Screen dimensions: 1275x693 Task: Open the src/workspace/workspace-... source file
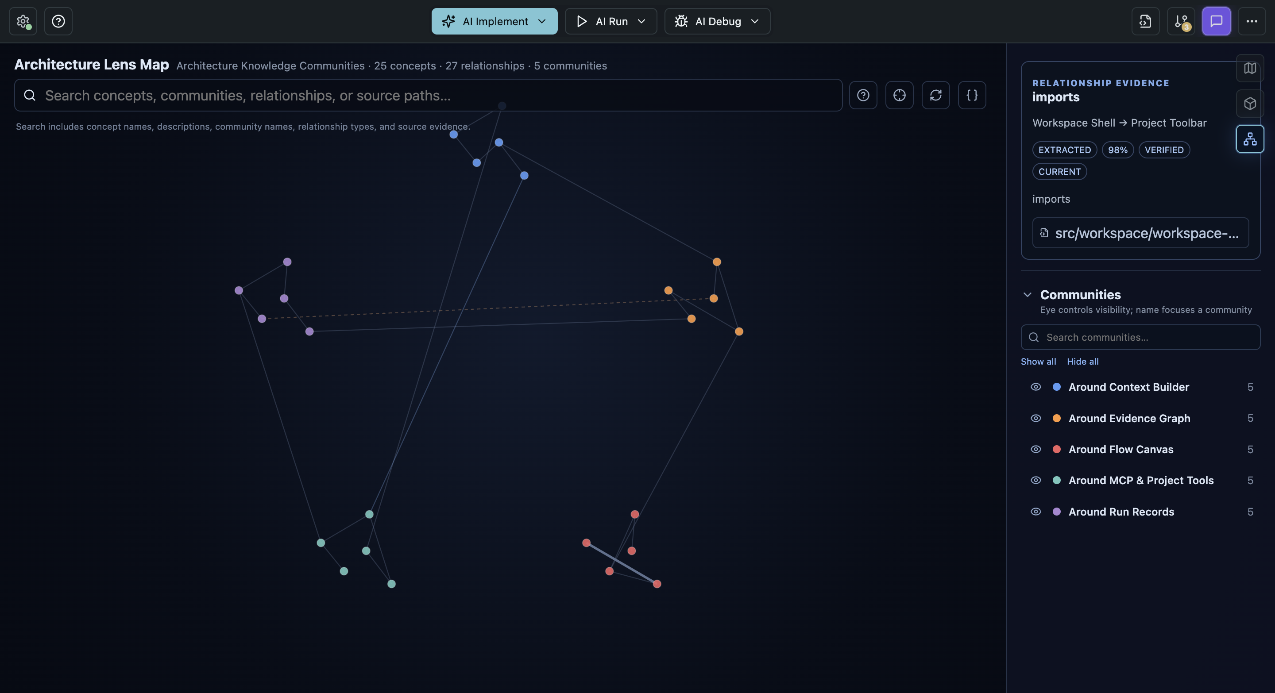(1140, 232)
